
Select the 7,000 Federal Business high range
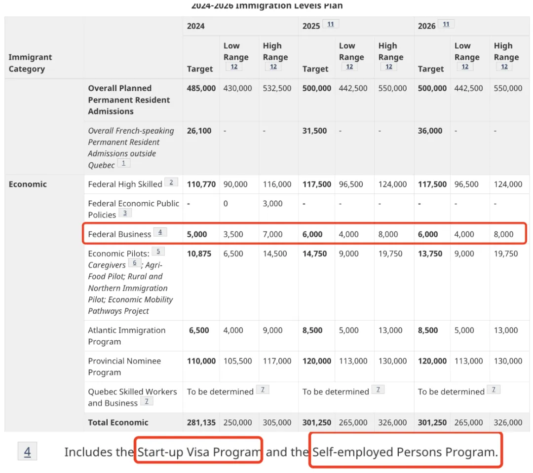tap(272, 234)
